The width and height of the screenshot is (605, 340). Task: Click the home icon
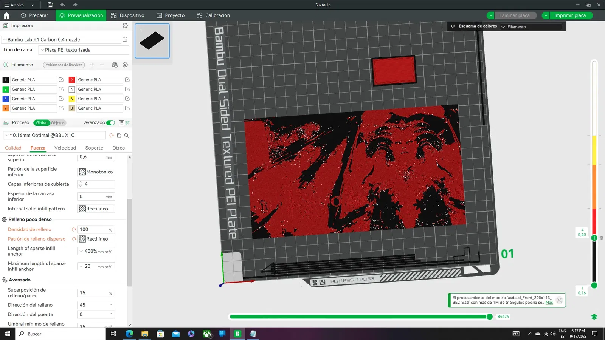[x=6, y=15]
